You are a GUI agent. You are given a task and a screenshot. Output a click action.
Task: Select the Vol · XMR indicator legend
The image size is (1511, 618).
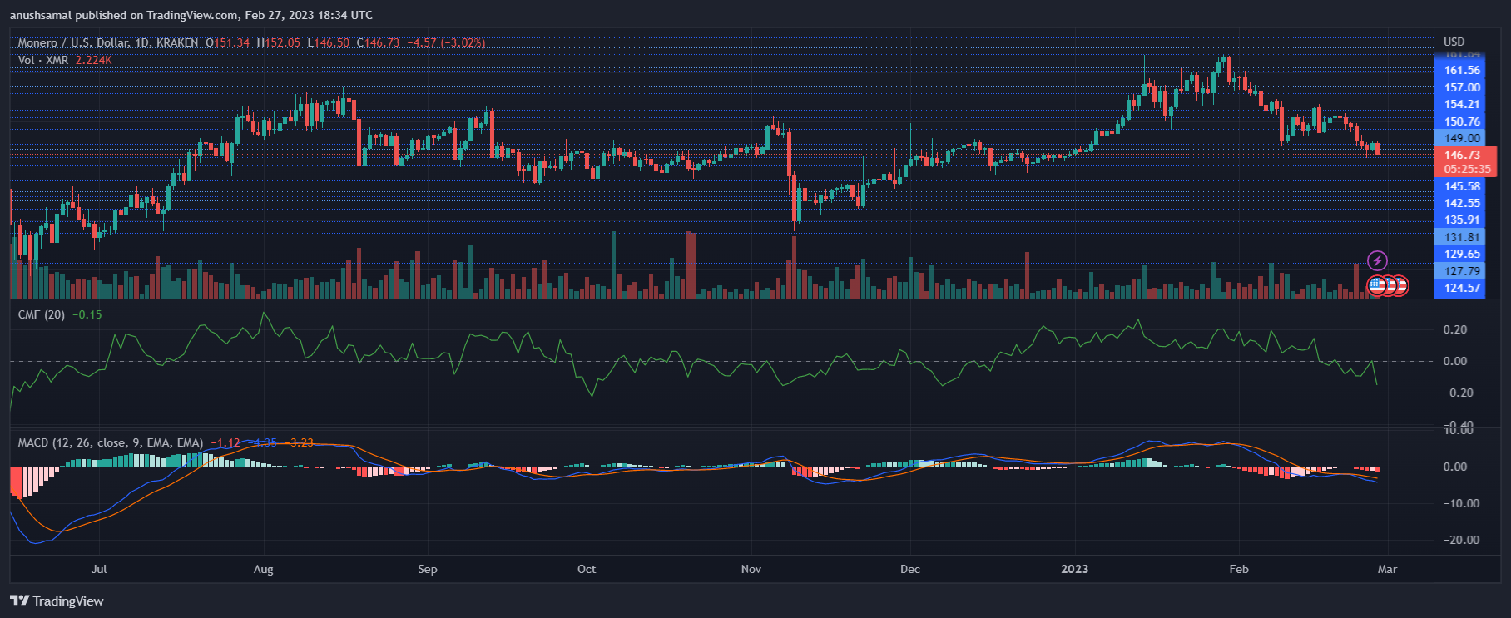pyautogui.click(x=43, y=60)
